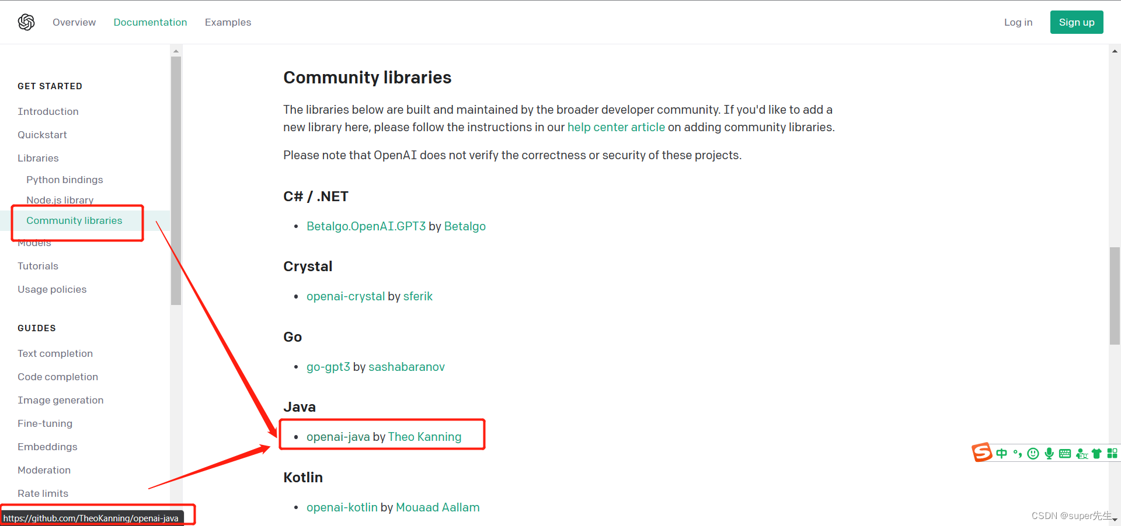Click Sogou account login icon
This screenshot has width=1121, height=526.
point(1082,454)
